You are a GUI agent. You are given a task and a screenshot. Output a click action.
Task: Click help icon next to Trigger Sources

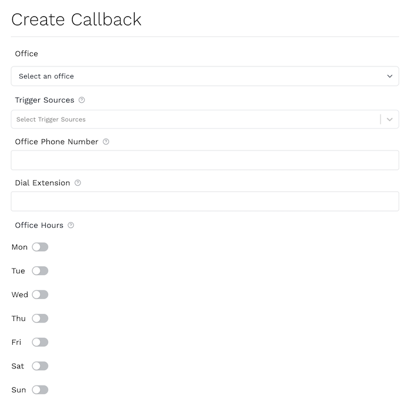coord(82,100)
